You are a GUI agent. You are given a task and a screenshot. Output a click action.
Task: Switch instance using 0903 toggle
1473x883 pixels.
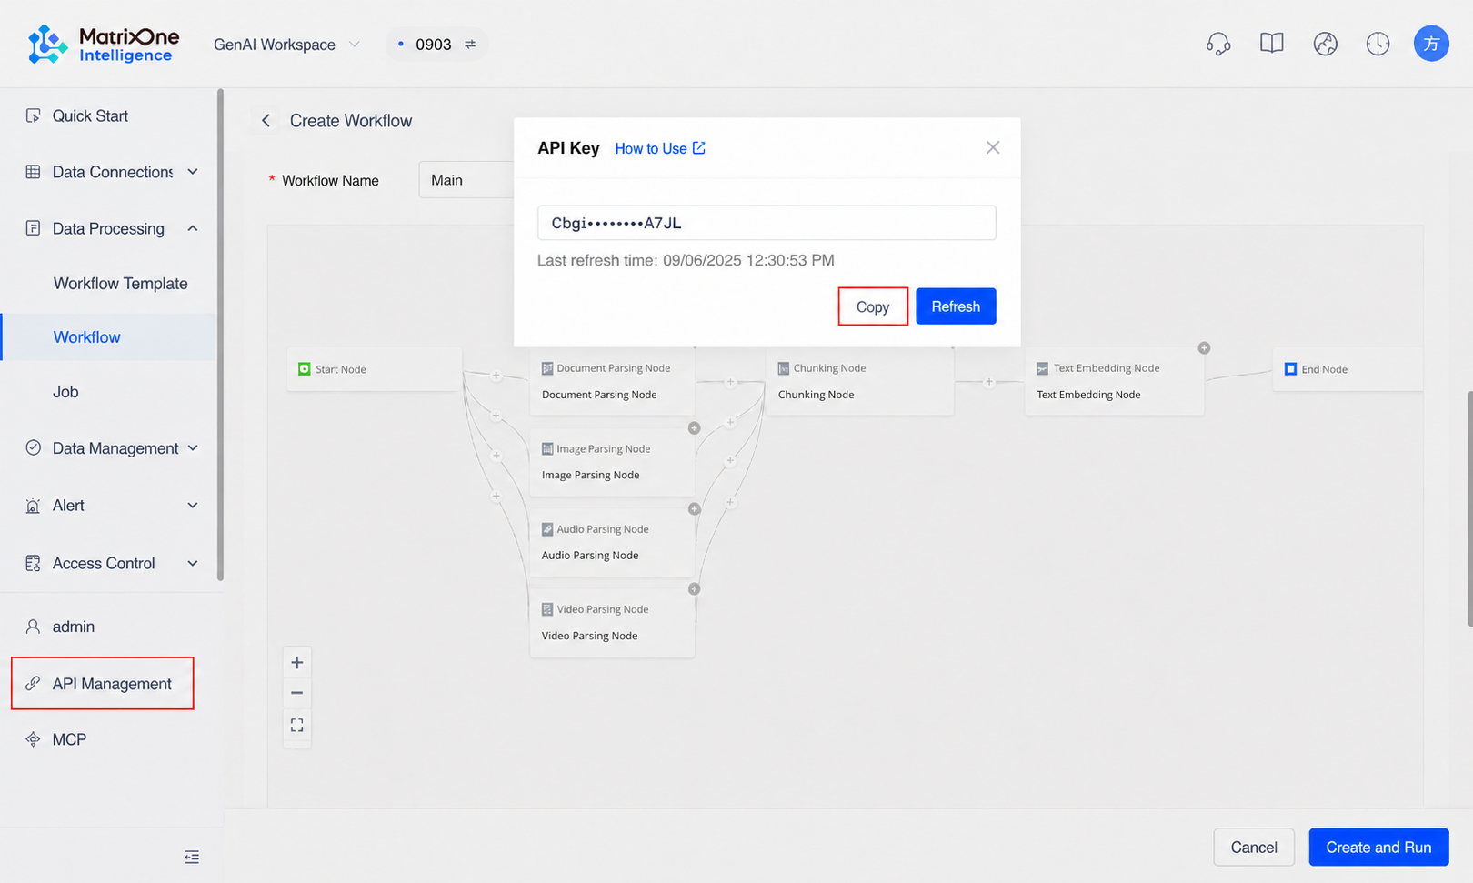coord(470,45)
